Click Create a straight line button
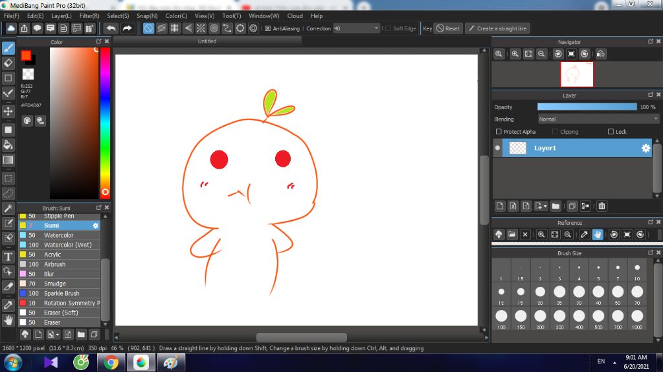 click(x=498, y=28)
